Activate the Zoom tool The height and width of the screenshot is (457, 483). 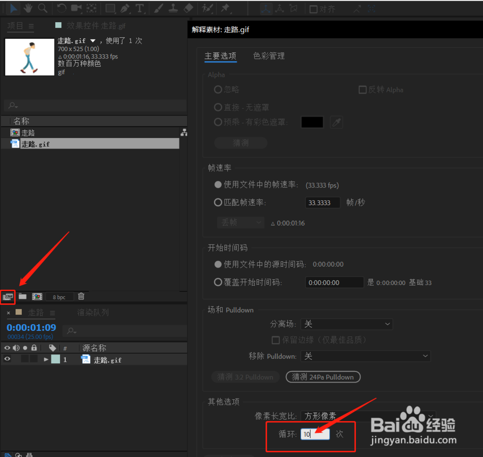pos(43,8)
